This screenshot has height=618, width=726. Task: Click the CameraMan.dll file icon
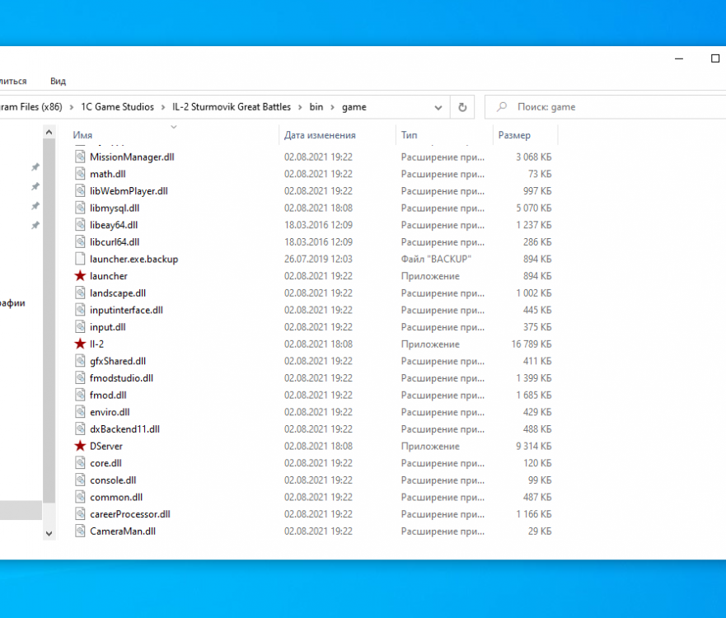point(80,531)
